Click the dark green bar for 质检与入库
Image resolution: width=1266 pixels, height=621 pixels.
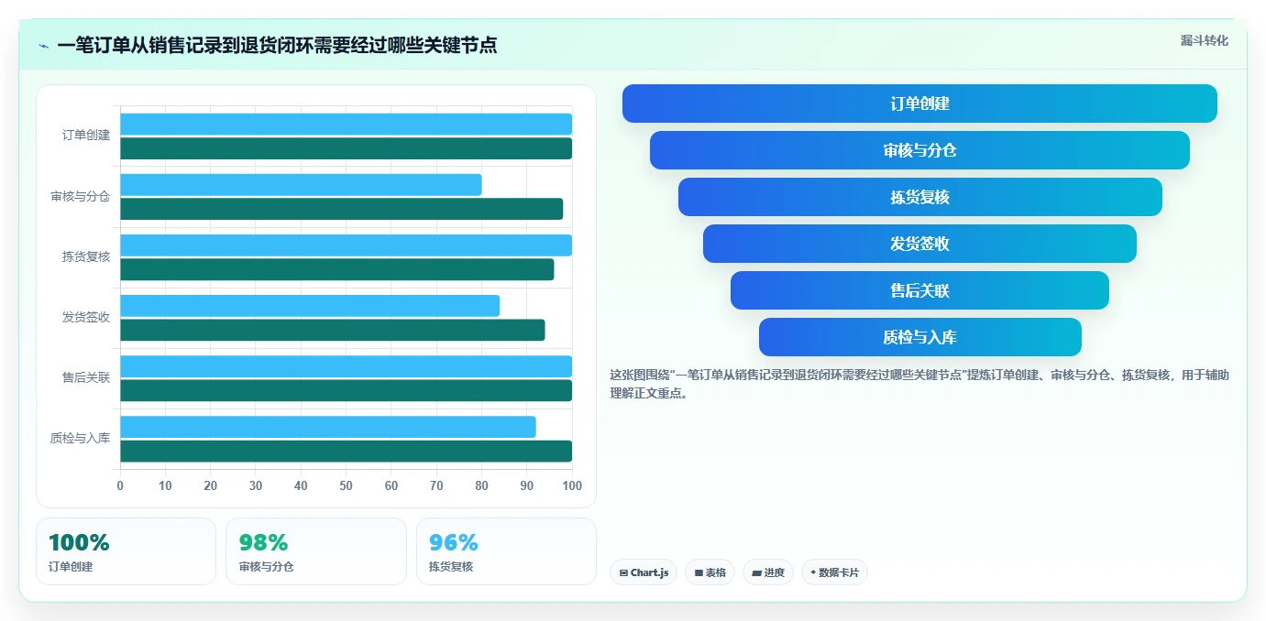click(x=346, y=451)
